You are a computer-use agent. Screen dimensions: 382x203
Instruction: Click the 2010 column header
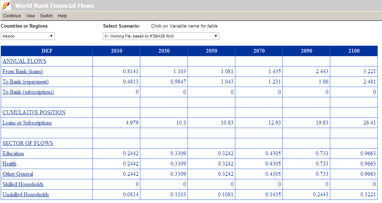point(117,51)
